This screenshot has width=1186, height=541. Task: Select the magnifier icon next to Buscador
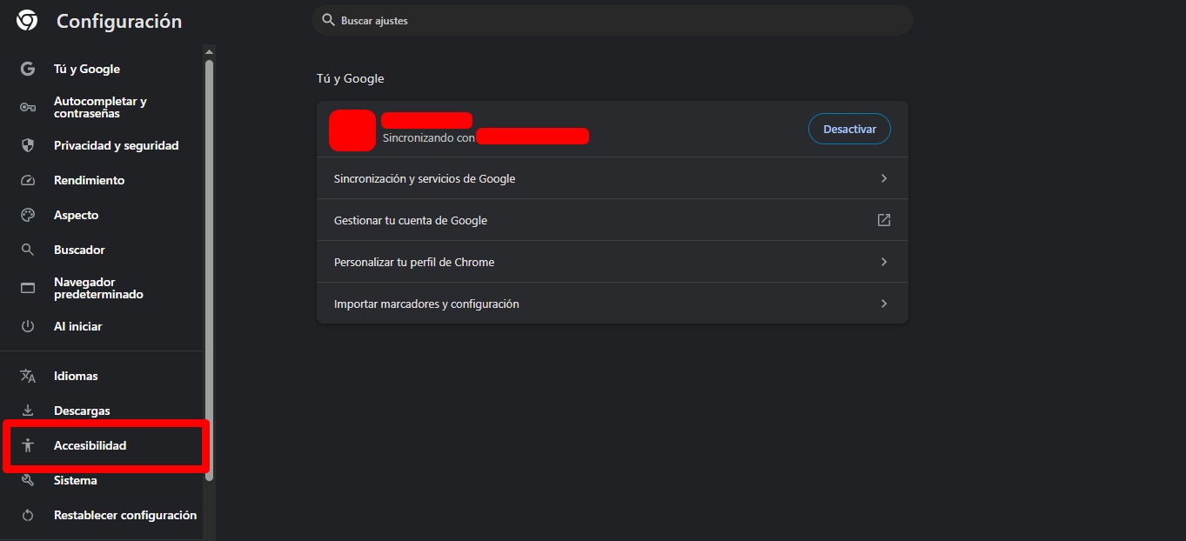point(28,250)
